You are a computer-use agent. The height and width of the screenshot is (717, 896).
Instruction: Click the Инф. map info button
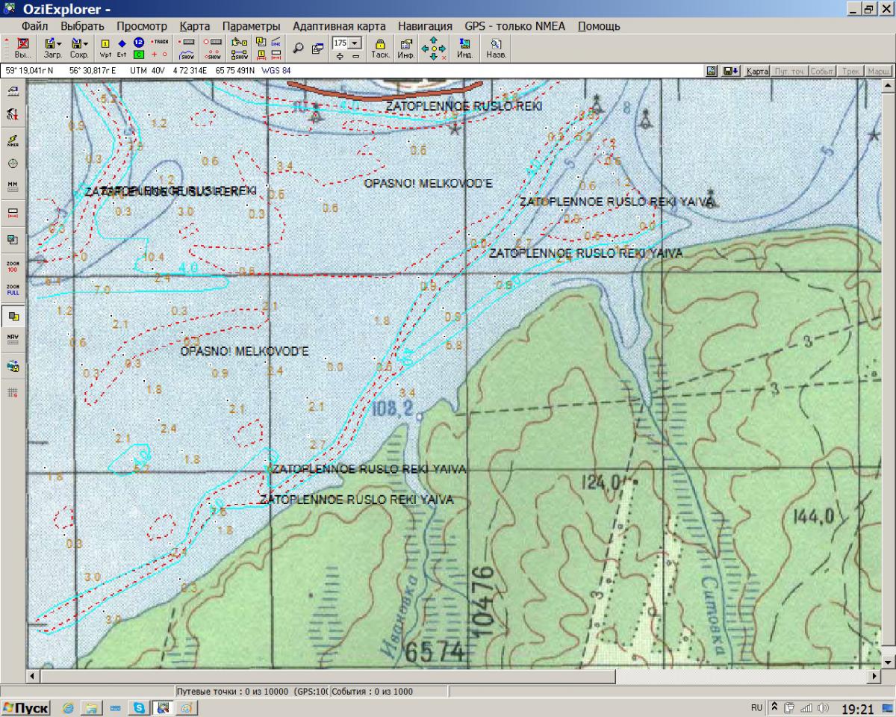click(x=406, y=48)
